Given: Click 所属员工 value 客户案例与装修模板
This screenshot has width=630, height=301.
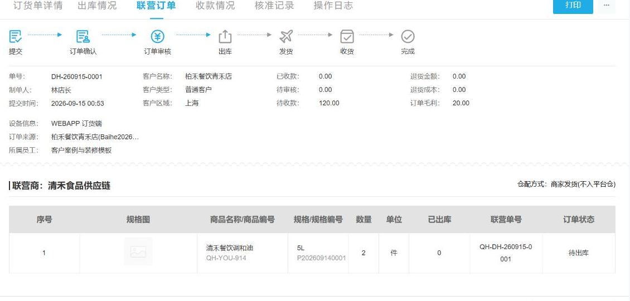Looking at the screenshot, I should click(81, 151).
